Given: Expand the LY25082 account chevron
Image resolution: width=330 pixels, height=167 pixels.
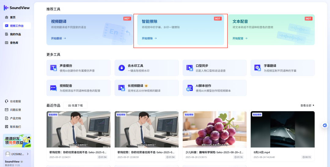Looking at the screenshot, I should [x=28, y=154].
